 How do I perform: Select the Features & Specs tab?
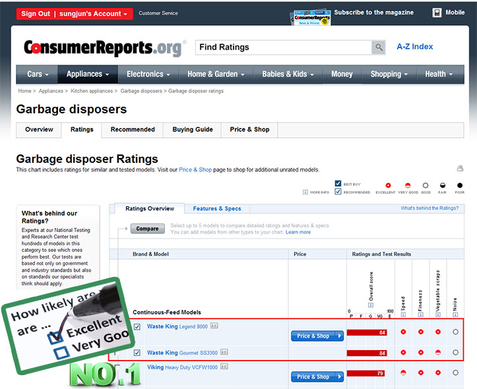[x=217, y=208]
